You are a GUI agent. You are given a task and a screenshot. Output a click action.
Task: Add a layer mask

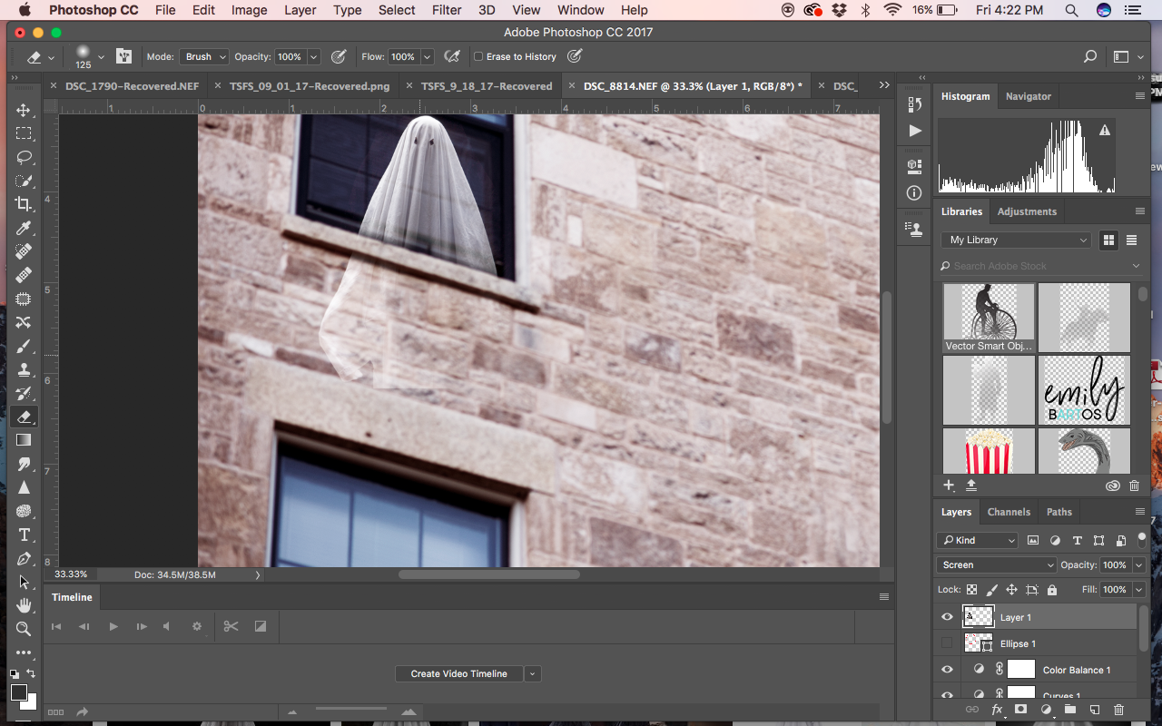click(1021, 710)
